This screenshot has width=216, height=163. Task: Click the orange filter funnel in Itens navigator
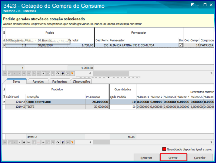72,142
